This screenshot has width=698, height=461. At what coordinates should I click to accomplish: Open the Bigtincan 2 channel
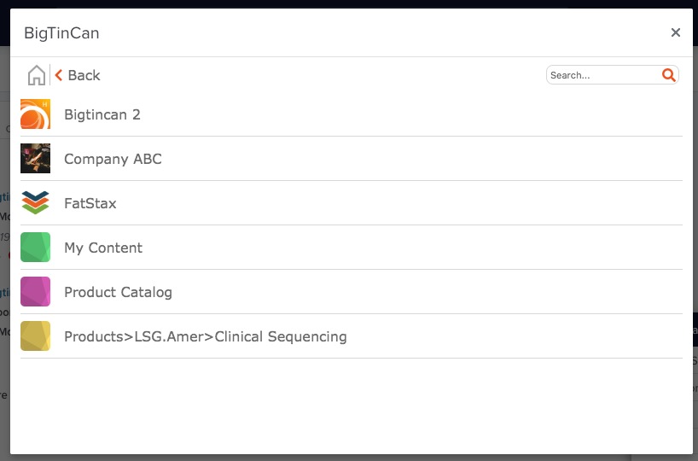(102, 114)
